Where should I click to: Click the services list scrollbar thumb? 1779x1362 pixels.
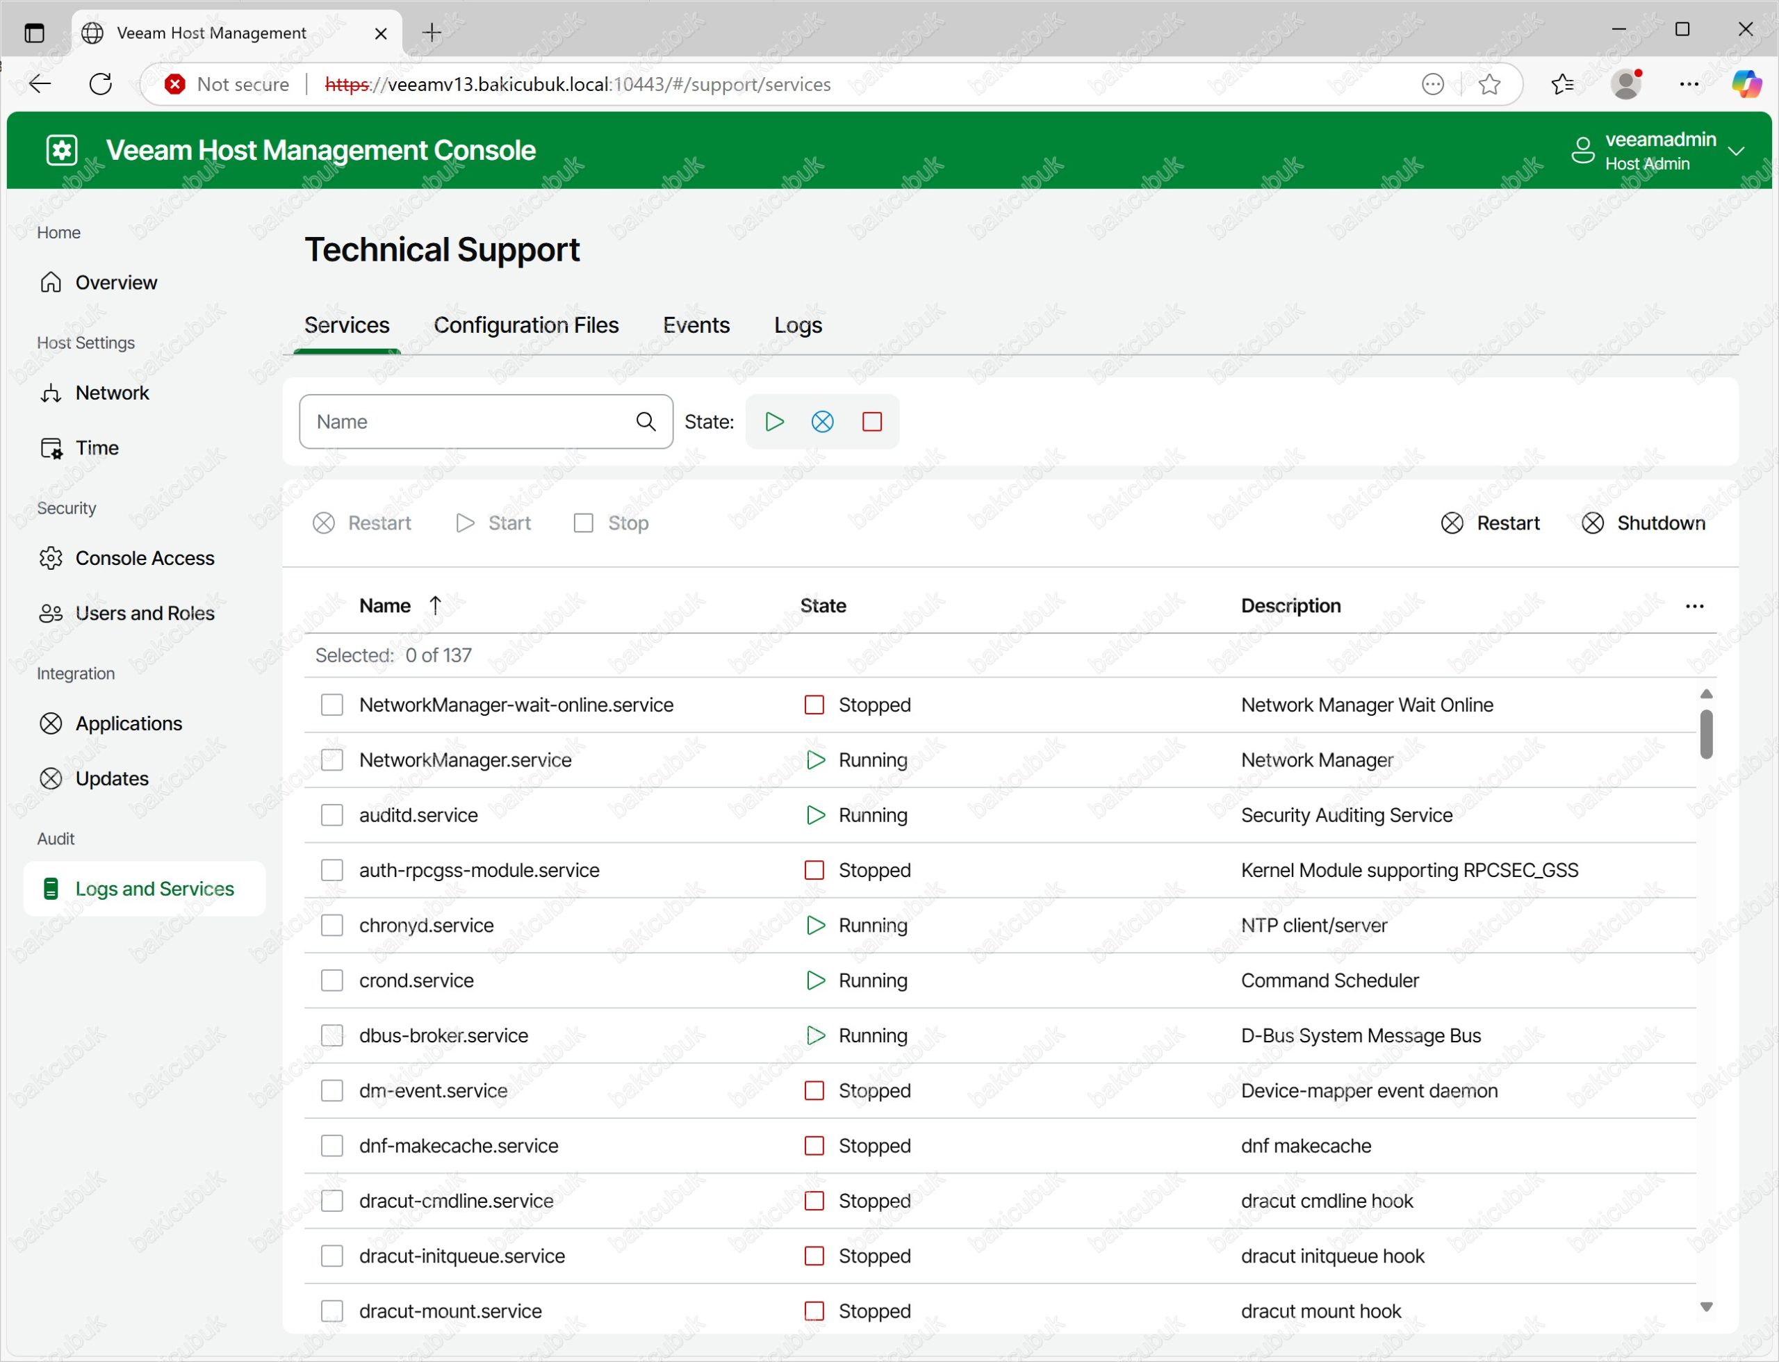(1706, 735)
